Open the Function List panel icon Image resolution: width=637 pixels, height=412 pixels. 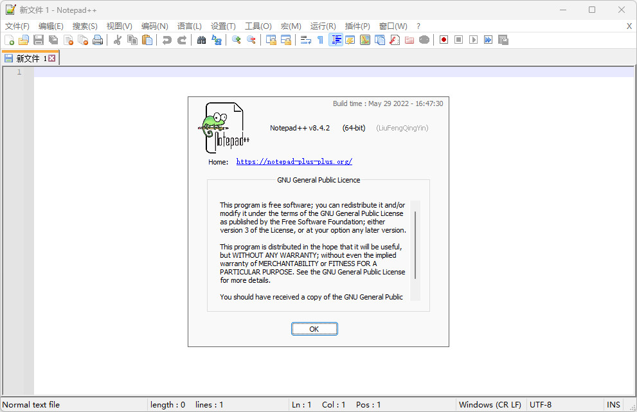click(350, 39)
